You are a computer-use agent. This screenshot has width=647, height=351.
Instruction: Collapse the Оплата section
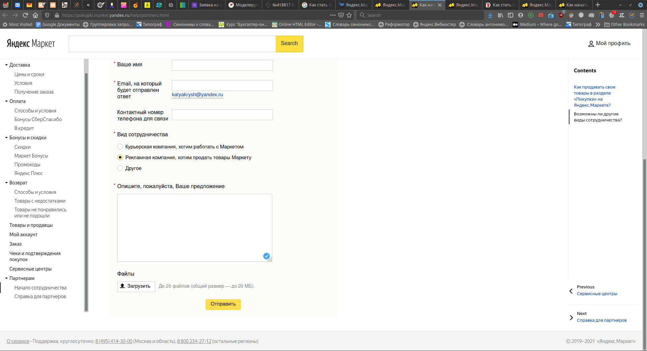(6, 101)
